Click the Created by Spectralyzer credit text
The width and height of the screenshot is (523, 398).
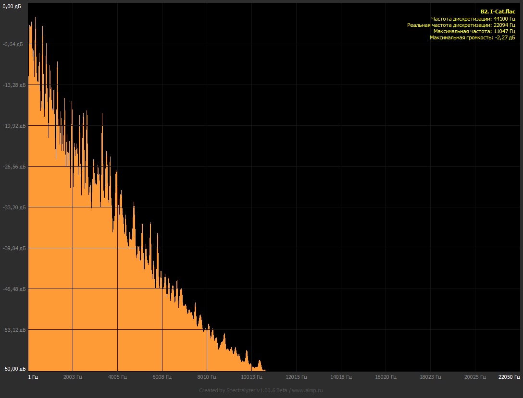tap(243, 390)
